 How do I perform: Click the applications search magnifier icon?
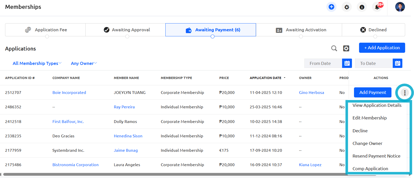334,48
